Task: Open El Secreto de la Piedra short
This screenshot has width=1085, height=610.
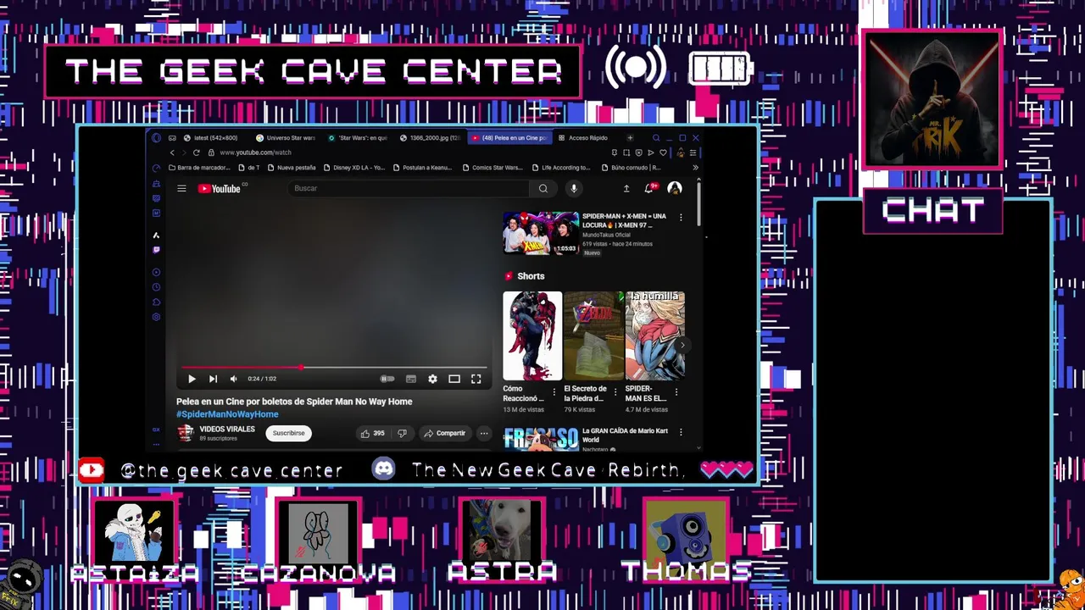Action: point(593,335)
